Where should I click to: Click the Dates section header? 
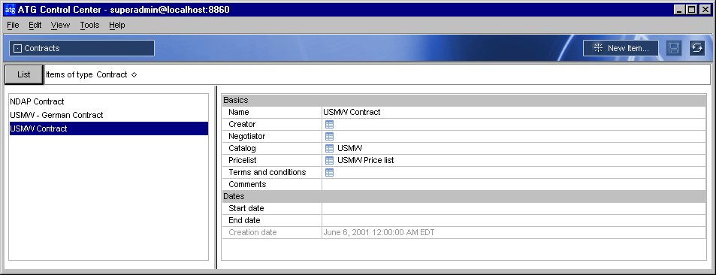(464, 196)
